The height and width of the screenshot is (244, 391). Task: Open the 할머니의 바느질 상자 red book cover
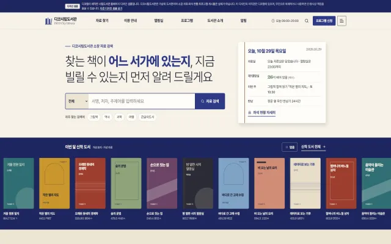[x=341, y=183]
